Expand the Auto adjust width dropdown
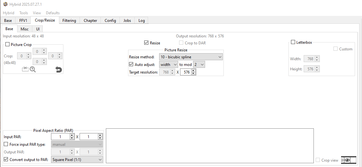 click(169, 65)
